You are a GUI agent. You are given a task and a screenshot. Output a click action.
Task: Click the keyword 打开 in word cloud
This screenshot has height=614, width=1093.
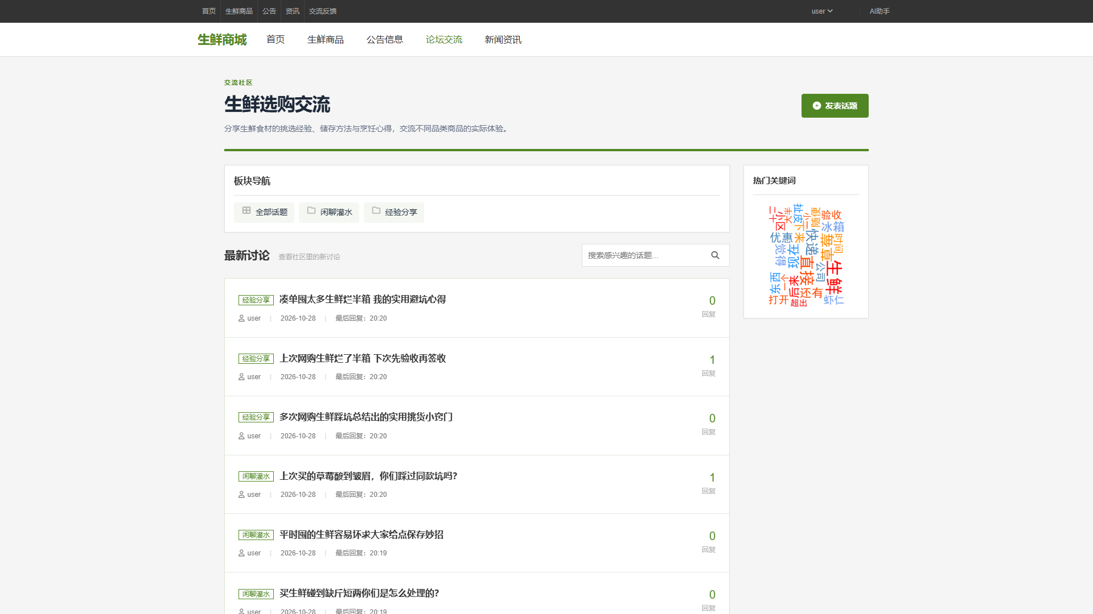tap(779, 300)
